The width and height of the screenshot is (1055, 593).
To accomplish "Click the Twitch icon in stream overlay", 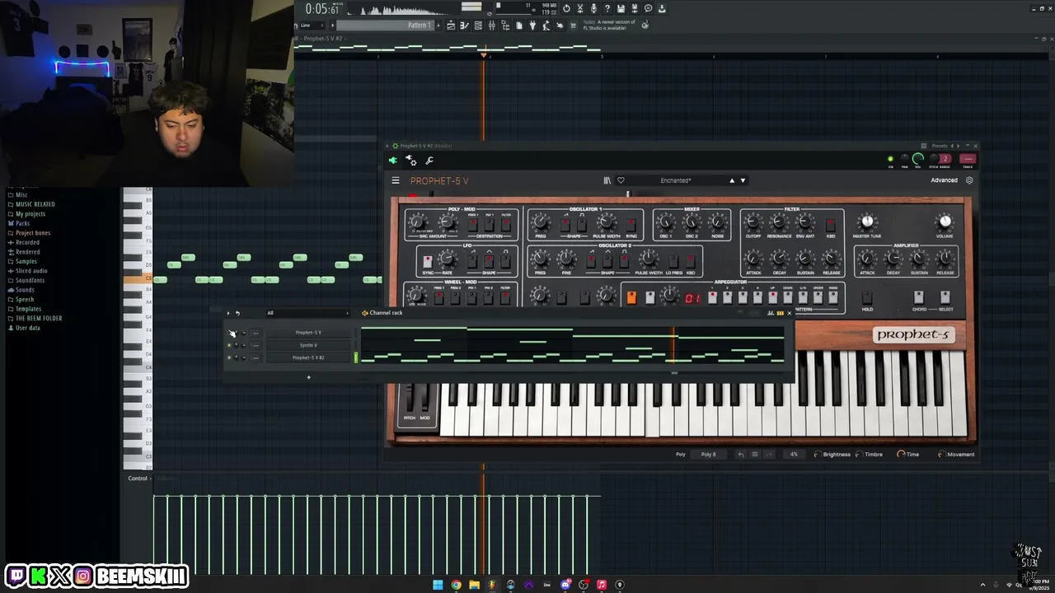I will pyautogui.click(x=16, y=576).
